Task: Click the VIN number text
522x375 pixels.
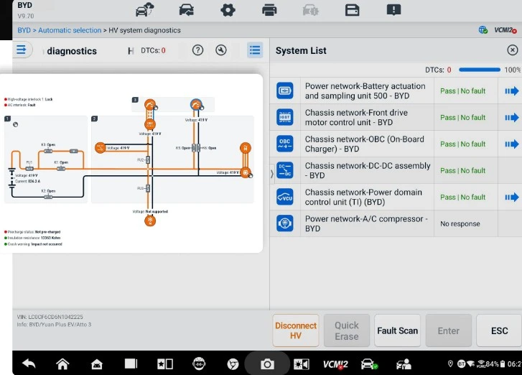Action: (50, 317)
